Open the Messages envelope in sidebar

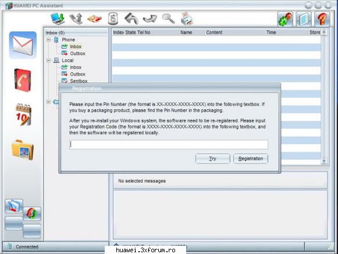[x=23, y=45]
